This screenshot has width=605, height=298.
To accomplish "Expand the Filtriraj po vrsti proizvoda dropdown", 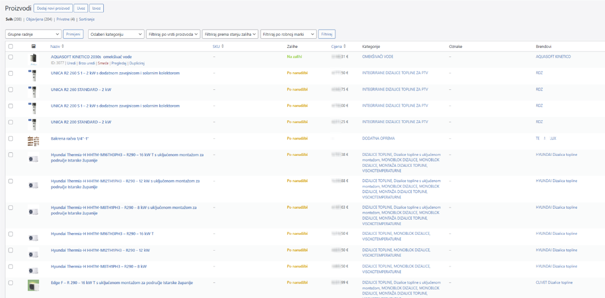I will point(173,35).
